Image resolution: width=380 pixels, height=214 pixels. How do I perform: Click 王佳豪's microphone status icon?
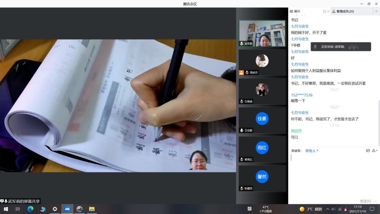tap(242, 130)
